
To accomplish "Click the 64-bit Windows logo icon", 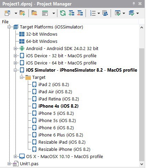I will click(x=22, y=41).
